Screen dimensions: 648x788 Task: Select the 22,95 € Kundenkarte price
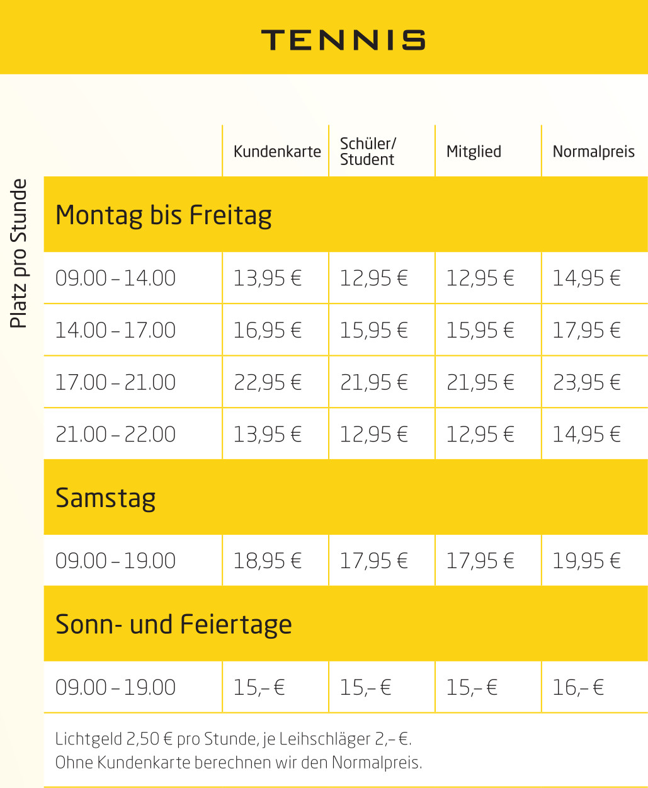click(x=268, y=382)
